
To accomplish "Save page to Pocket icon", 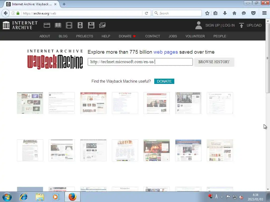I will (253, 13).
